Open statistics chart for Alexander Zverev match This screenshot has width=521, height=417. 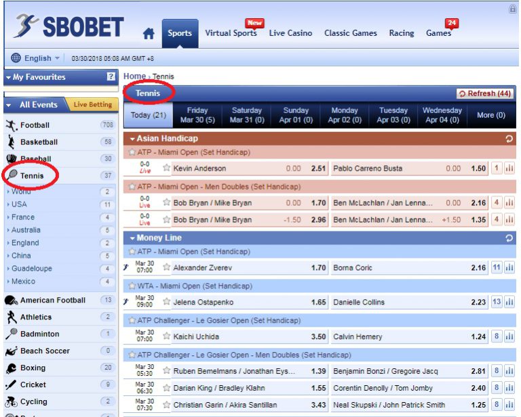509,267
